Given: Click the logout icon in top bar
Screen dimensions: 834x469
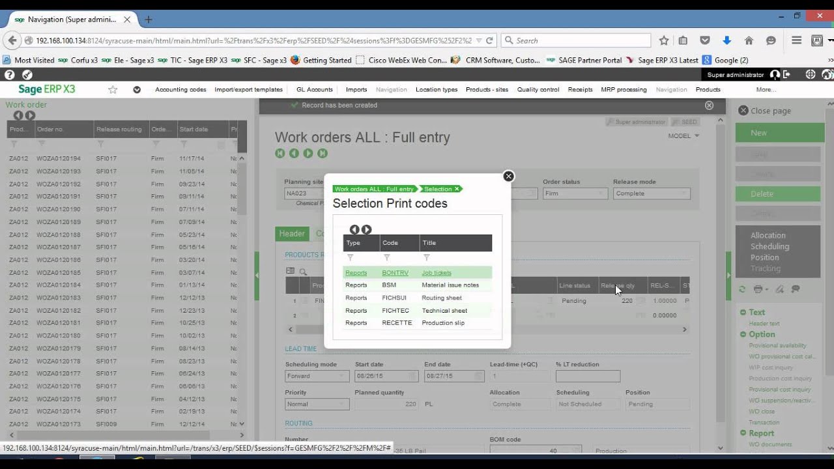Looking at the screenshot, I should (x=788, y=75).
